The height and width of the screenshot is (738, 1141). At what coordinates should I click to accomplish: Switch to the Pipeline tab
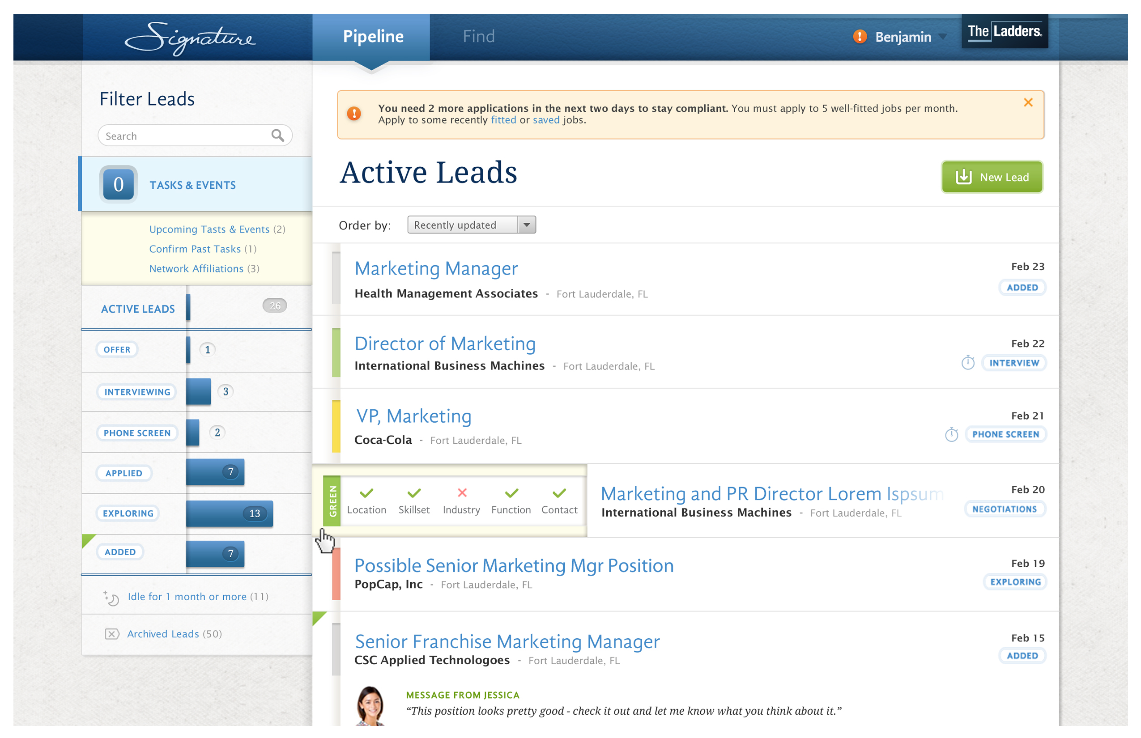371,38
